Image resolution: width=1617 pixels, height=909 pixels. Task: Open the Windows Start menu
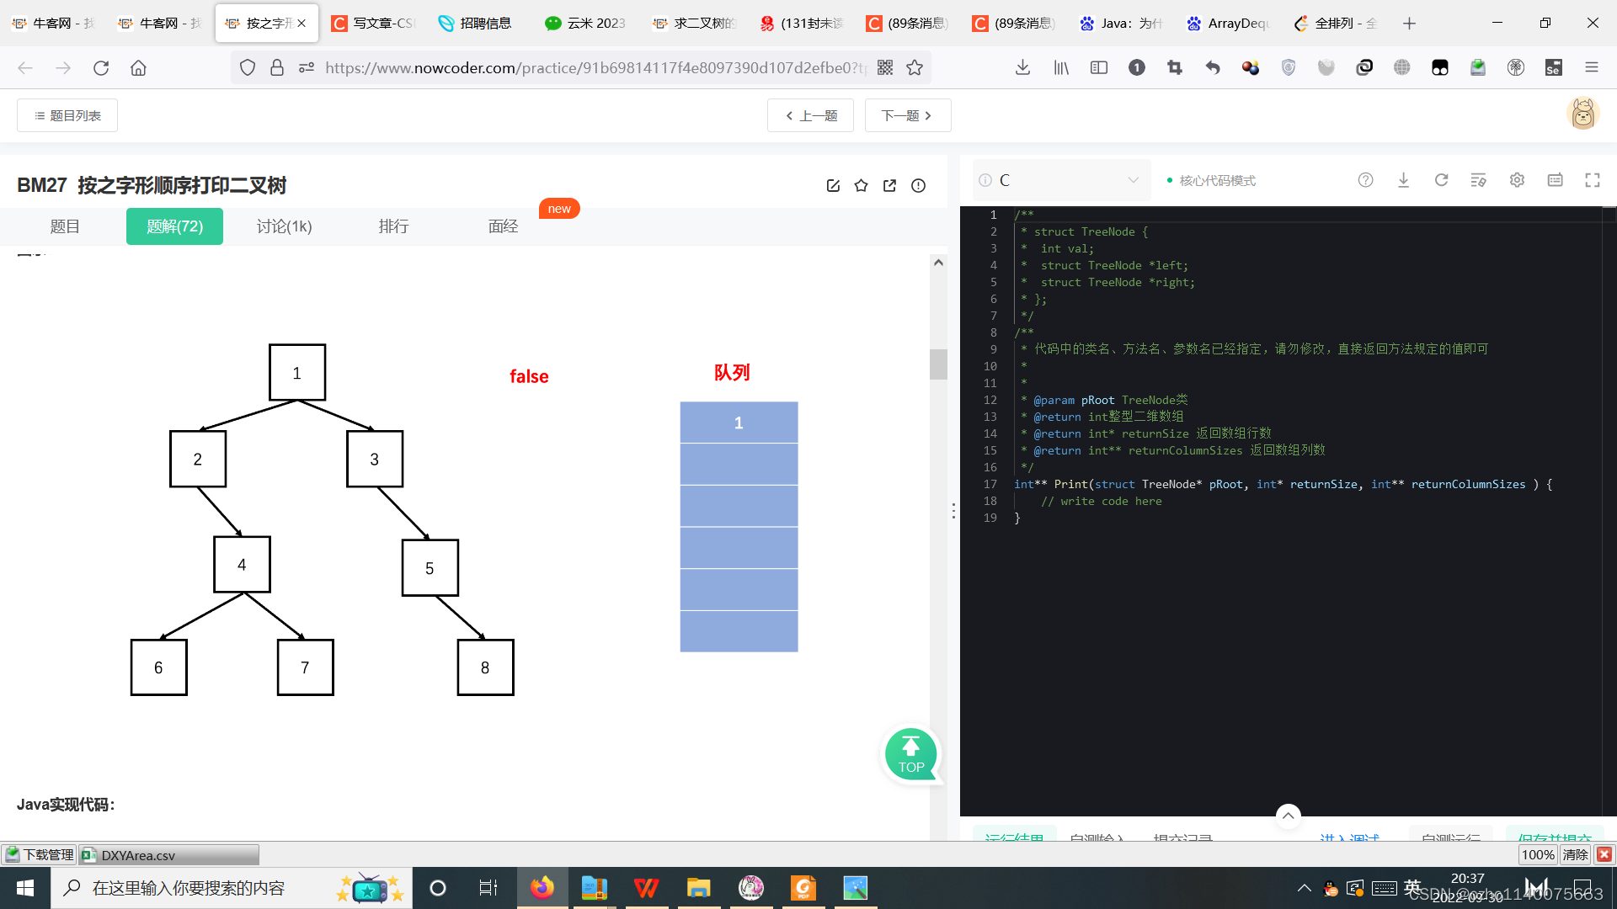(25, 888)
